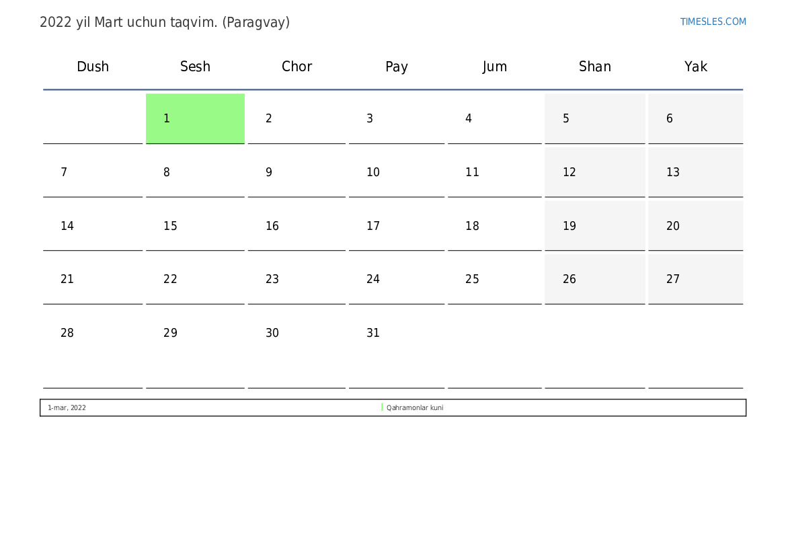
Task: Select Sunday March 27 cell
Action: click(x=695, y=279)
